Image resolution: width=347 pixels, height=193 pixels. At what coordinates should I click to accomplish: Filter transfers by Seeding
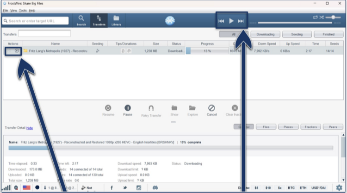[x=297, y=34]
